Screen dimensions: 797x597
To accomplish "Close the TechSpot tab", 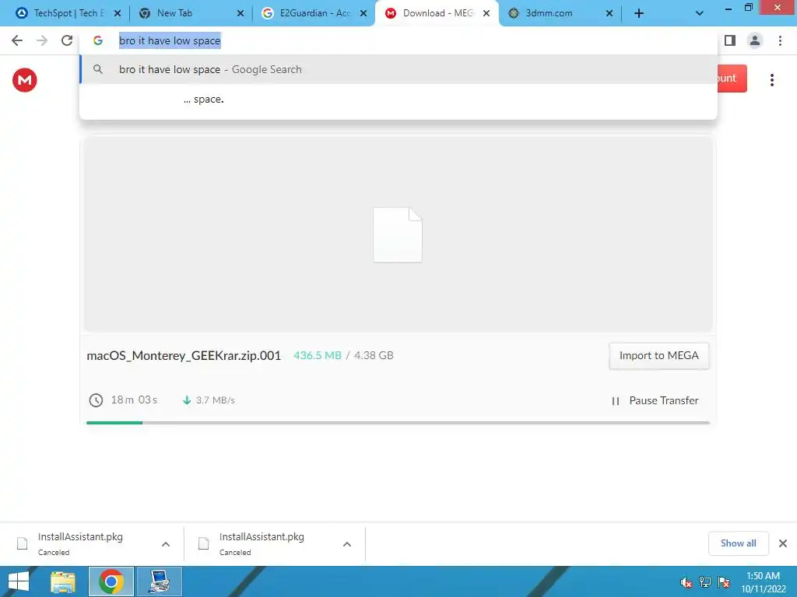I will click(x=118, y=14).
